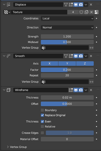Remove the Wireframe modifier
Screen dimensions: 101x151
coord(91,90)
